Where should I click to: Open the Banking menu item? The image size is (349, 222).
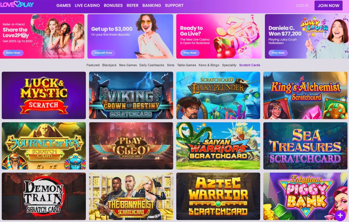[x=152, y=5]
